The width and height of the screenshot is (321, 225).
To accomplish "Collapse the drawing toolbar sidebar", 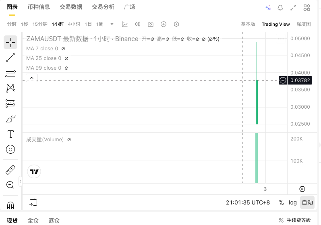I will pos(20,181).
